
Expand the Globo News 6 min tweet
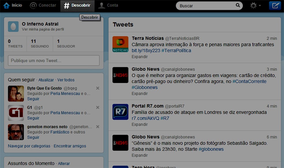click(140, 155)
